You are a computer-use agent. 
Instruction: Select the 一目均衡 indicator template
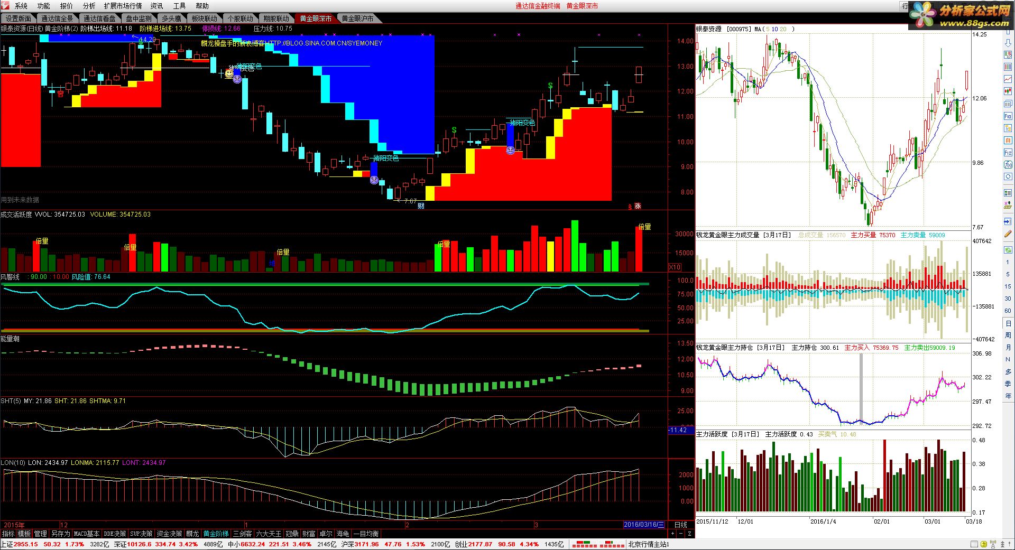coord(366,534)
